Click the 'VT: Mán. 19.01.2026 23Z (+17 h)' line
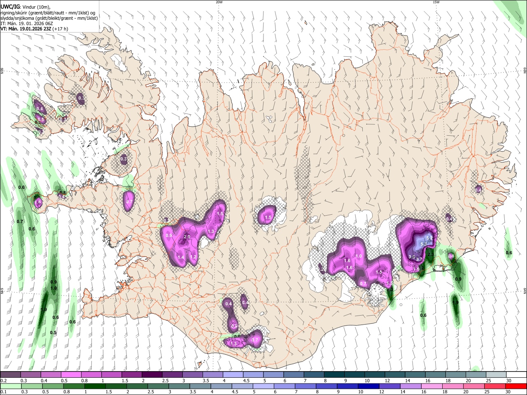Screen dimensions: 527x395 click(x=35, y=29)
